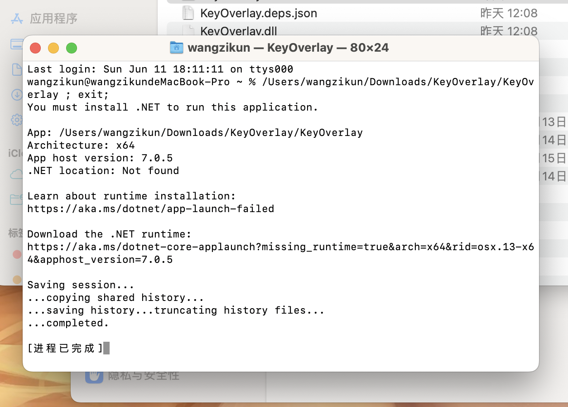
Task: Select the red tag swatch in the sidebar
Action: pos(17,255)
